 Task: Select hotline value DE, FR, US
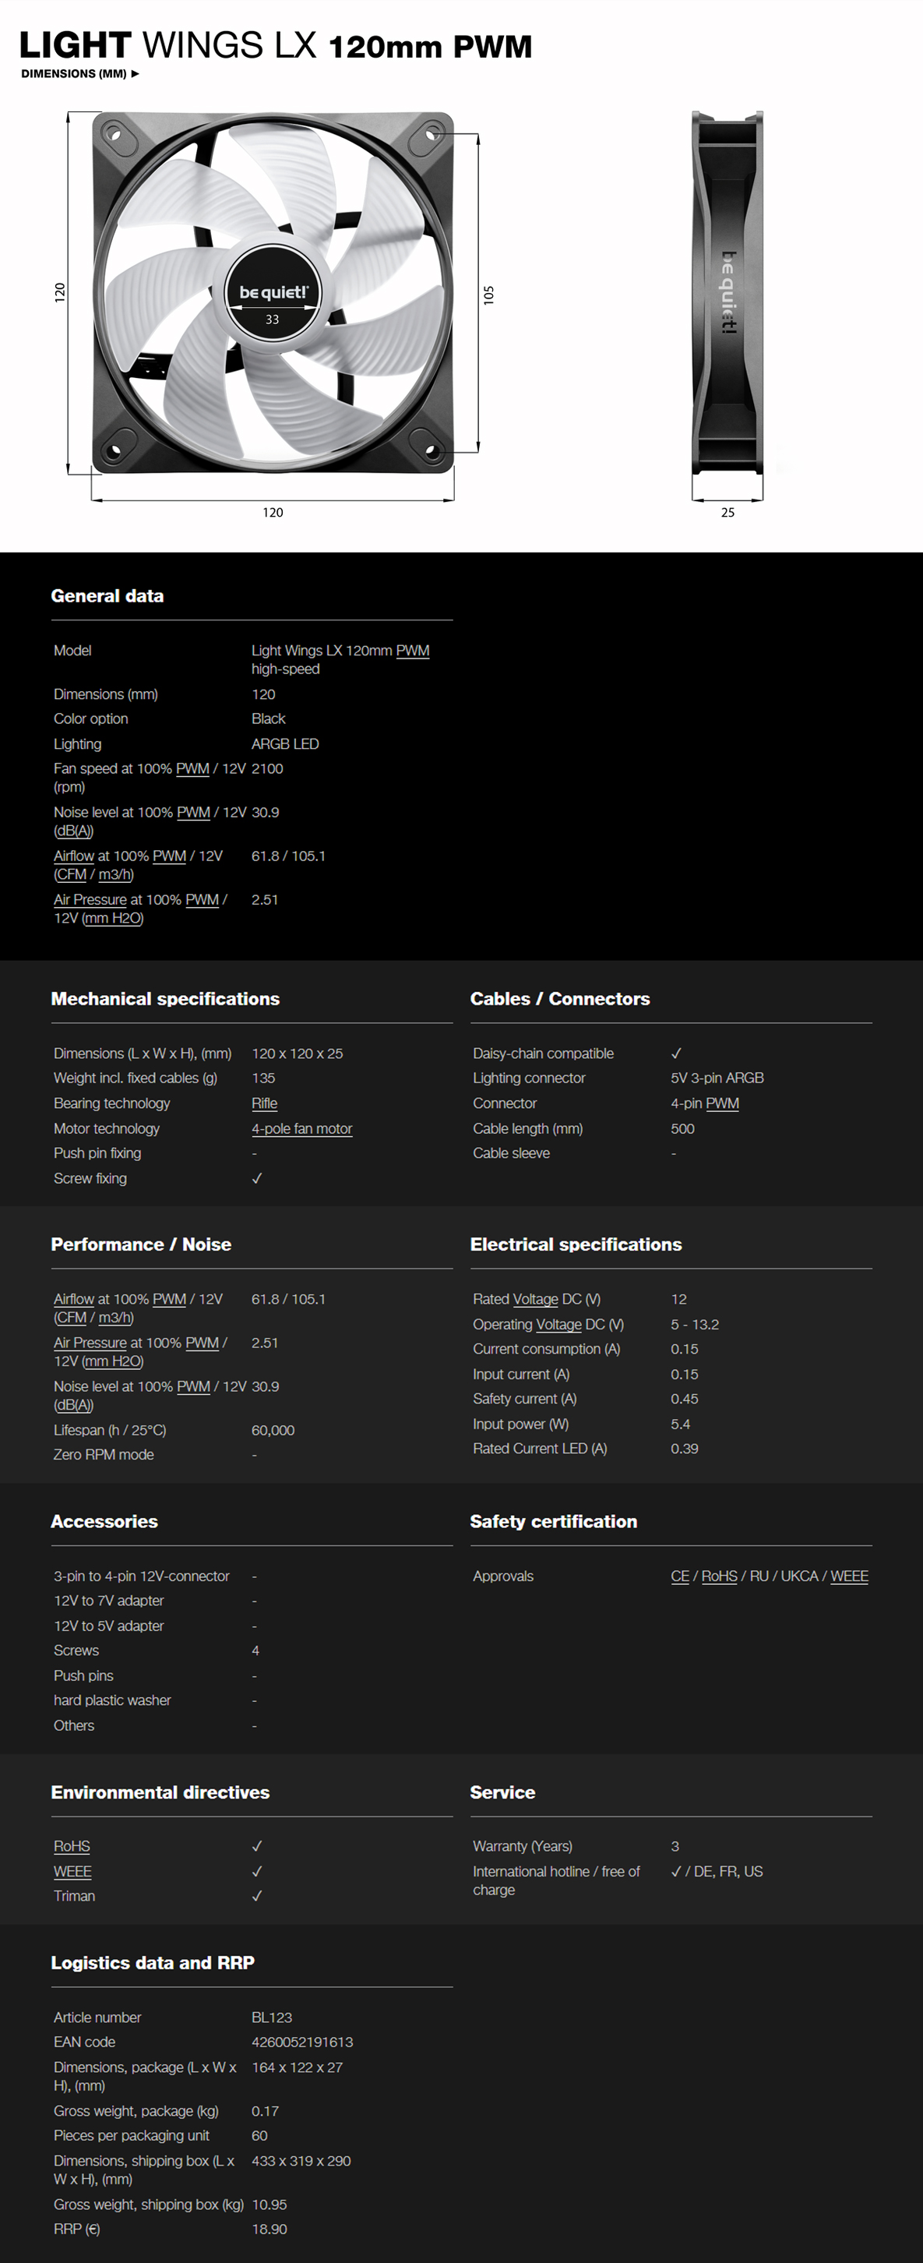click(728, 1872)
